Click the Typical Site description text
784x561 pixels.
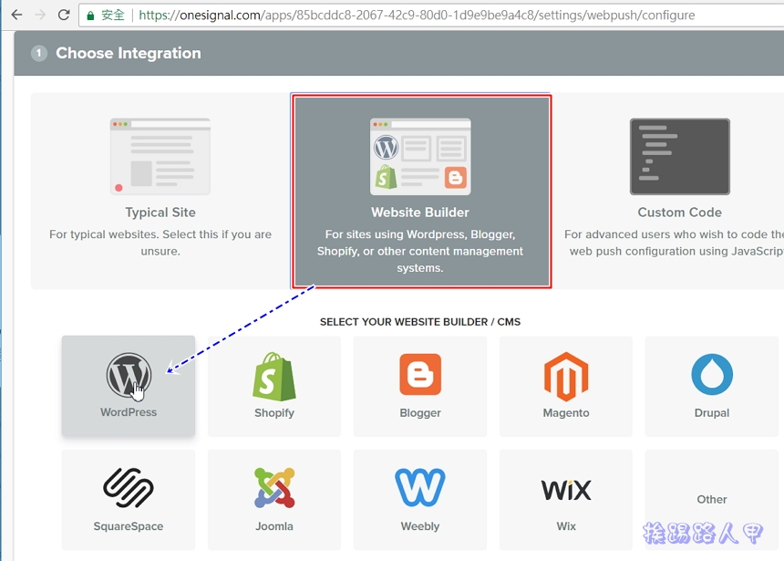(160, 243)
